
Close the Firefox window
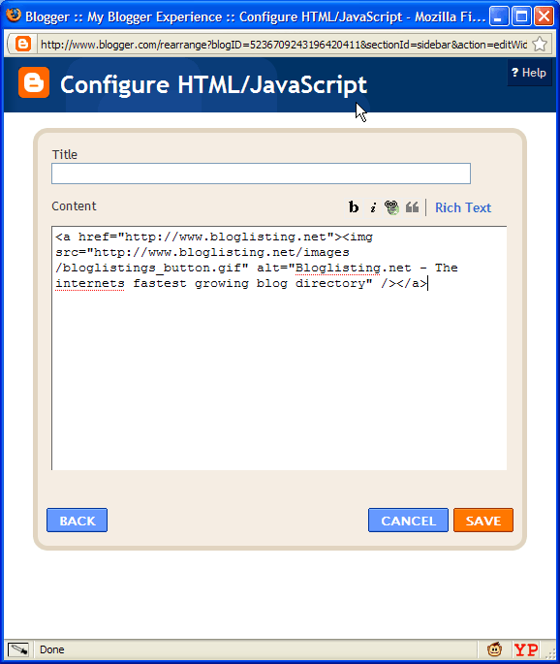[x=544, y=16]
